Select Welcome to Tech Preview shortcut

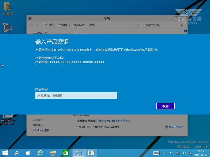[8, 120]
